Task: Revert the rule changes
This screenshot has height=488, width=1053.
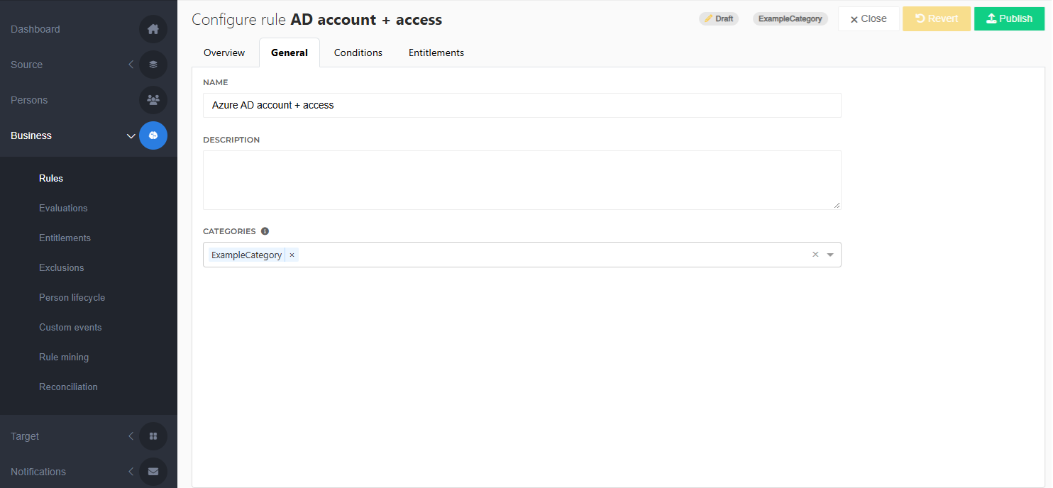Action: [x=937, y=19]
